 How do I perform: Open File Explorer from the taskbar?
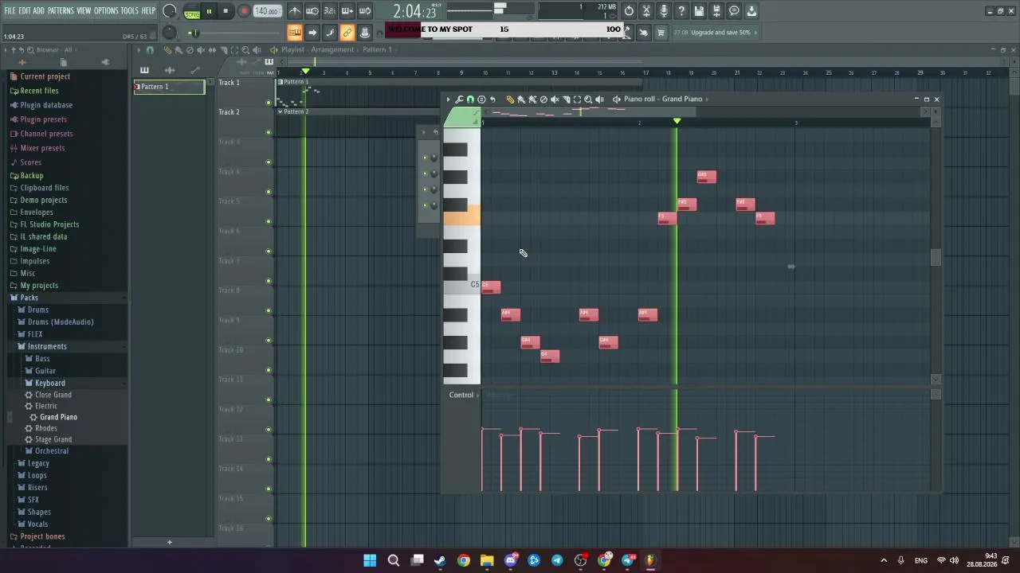[487, 560]
